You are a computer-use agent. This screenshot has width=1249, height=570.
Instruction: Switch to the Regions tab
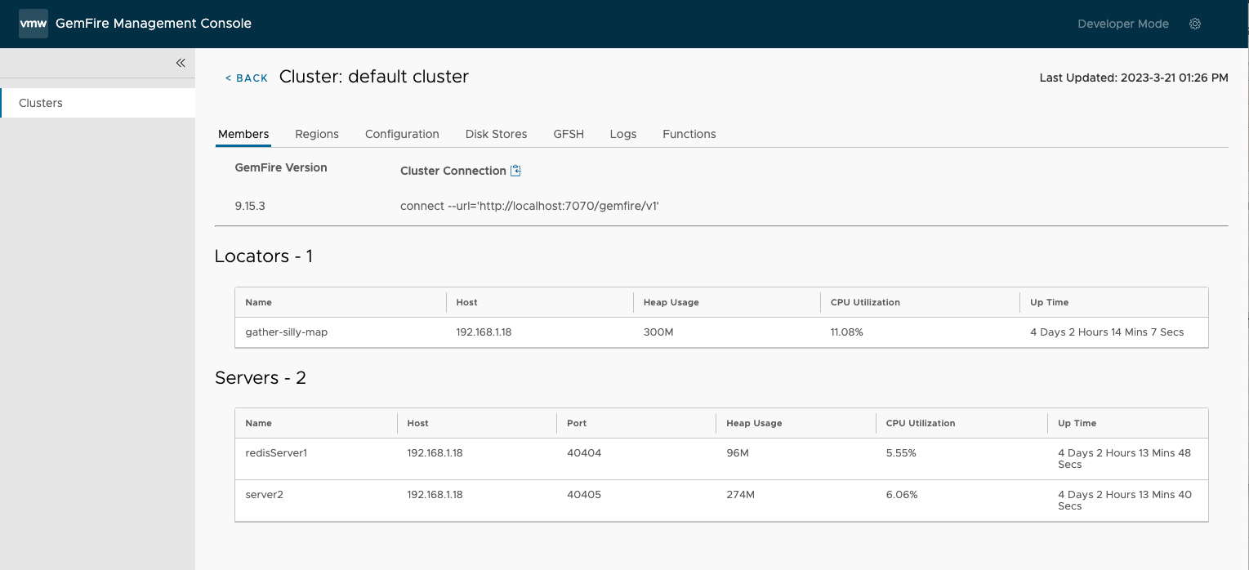317,134
